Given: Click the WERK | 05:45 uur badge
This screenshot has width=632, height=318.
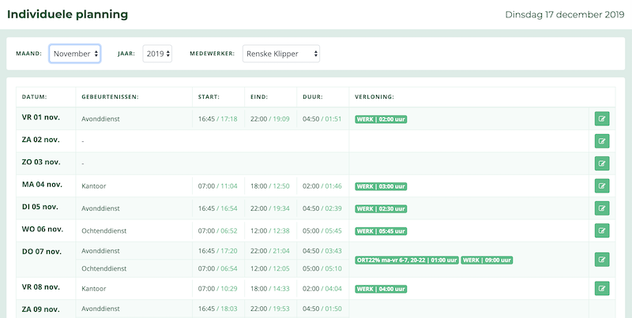Looking at the screenshot, I should 381,231.
